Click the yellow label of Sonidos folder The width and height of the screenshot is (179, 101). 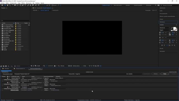coord(16,50)
